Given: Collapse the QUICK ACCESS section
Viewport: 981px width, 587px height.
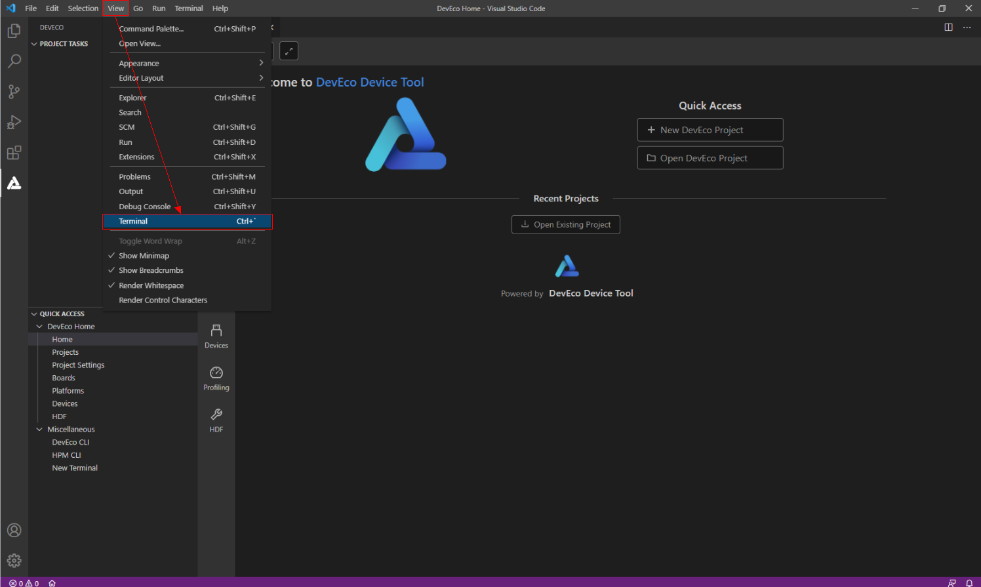Looking at the screenshot, I should pos(62,314).
